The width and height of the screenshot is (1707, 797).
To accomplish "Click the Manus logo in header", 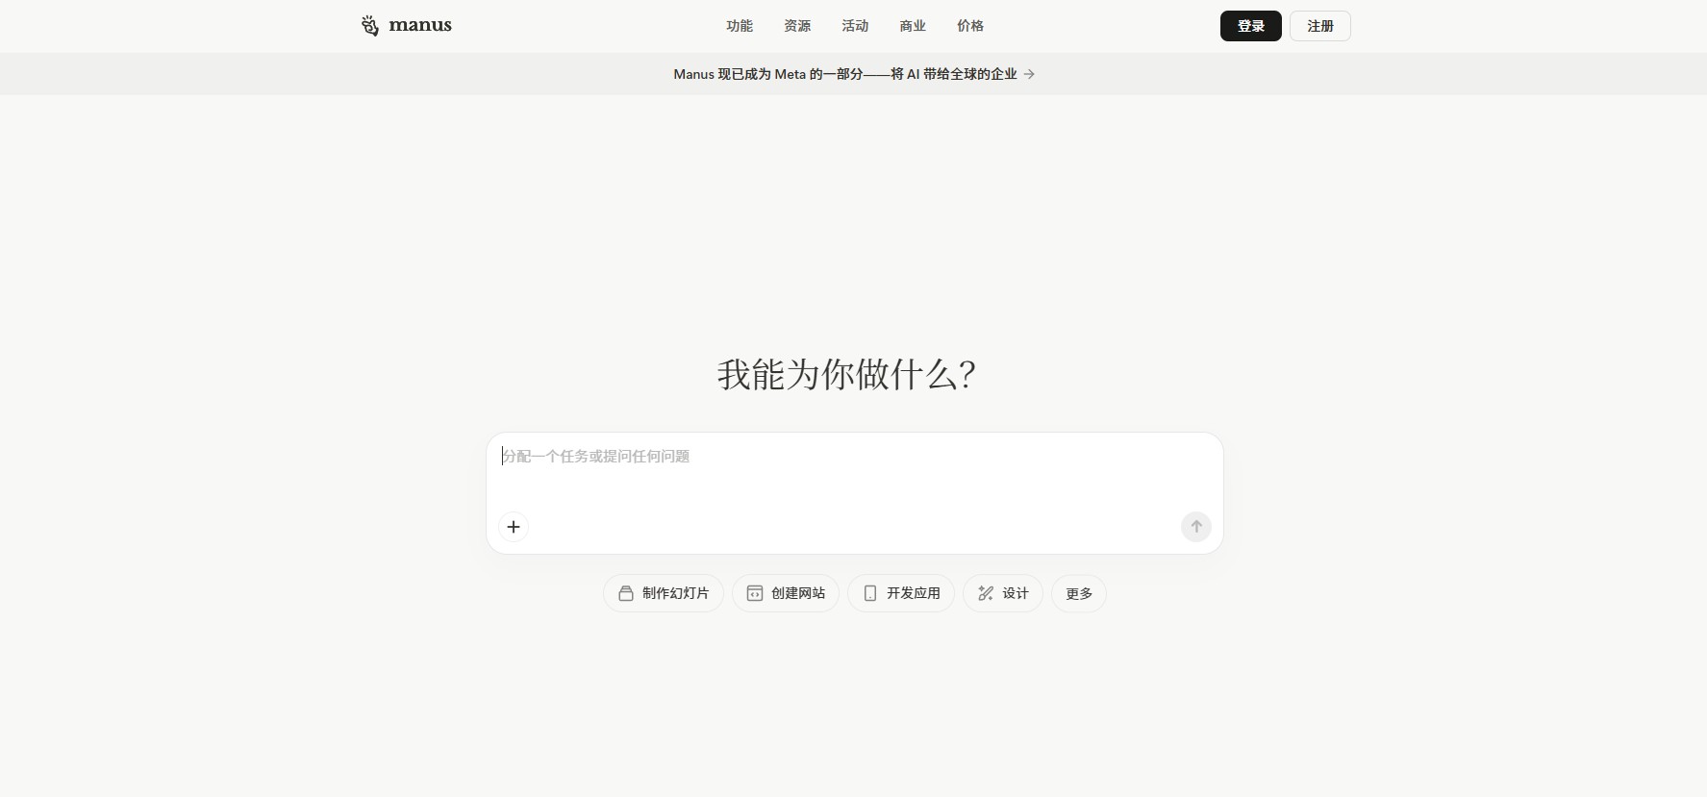I will 406,25.
